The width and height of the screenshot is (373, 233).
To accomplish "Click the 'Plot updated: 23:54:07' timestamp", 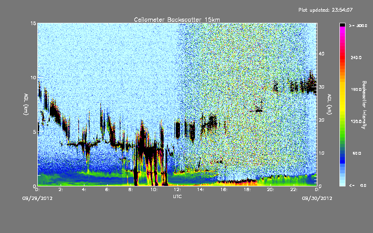I will click(325, 10).
